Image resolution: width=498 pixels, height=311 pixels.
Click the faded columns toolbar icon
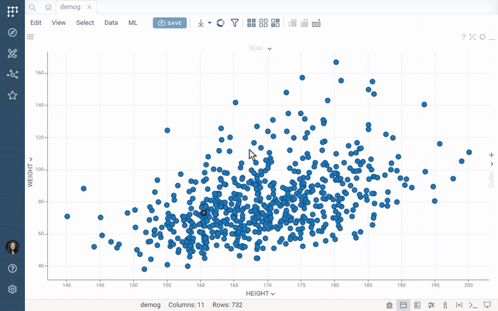coord(304,23)
